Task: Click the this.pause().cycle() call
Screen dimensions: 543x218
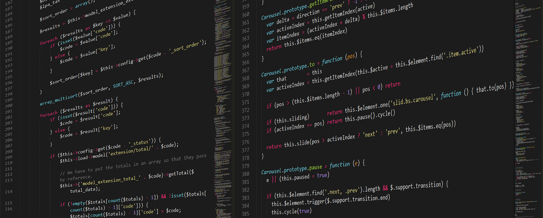Action: point(369,116)
